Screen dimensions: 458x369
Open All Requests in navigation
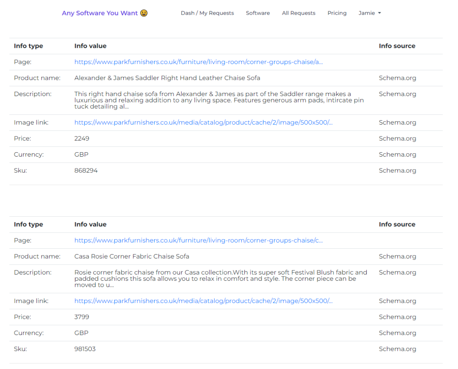click(x=299, y=13)
